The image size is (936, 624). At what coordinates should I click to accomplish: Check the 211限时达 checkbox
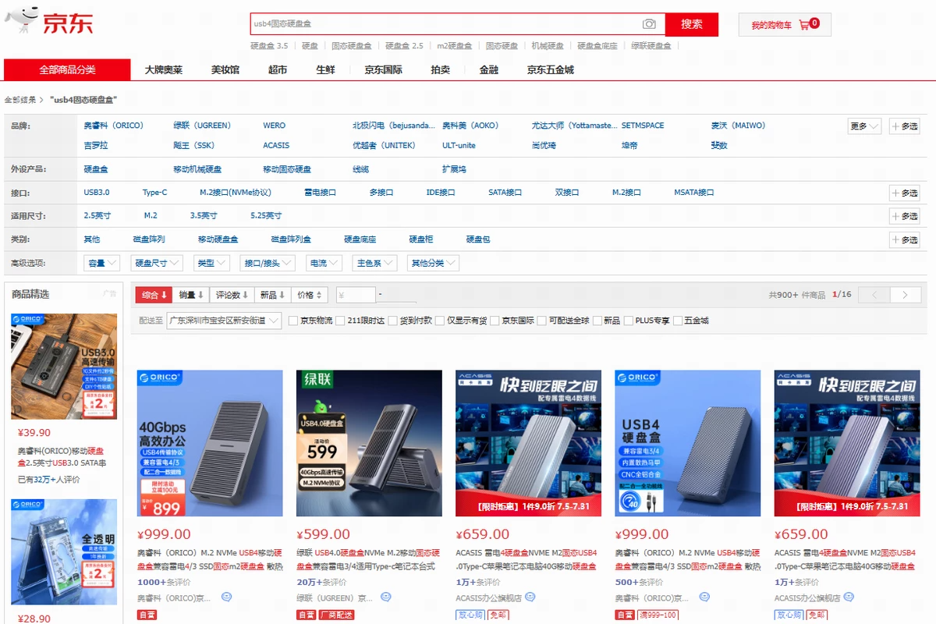click(x=341, y=321)
